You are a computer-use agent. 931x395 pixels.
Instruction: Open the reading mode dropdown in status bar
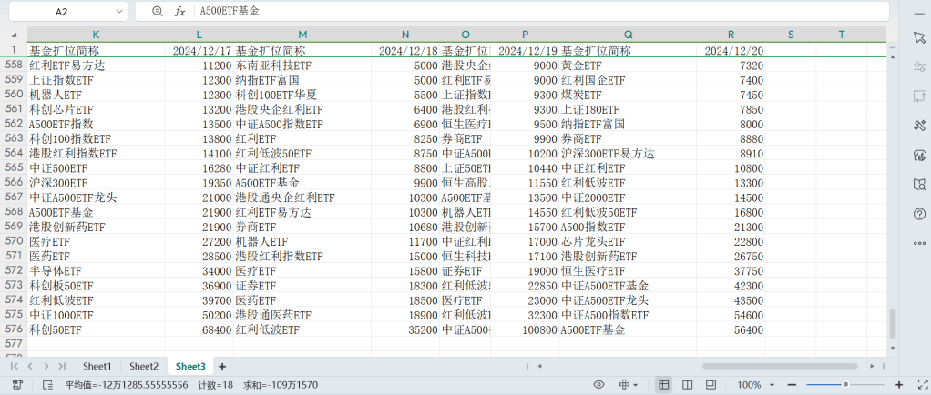(628, 385)
